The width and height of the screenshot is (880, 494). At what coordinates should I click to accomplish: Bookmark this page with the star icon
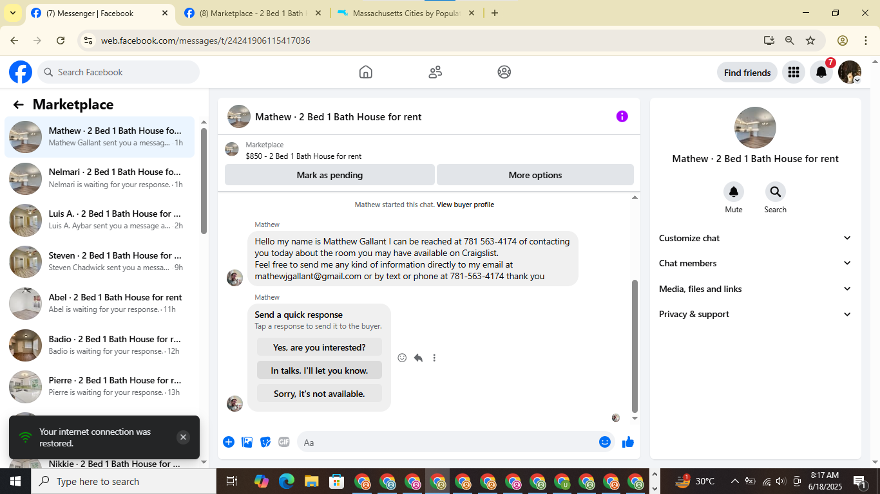810,41
